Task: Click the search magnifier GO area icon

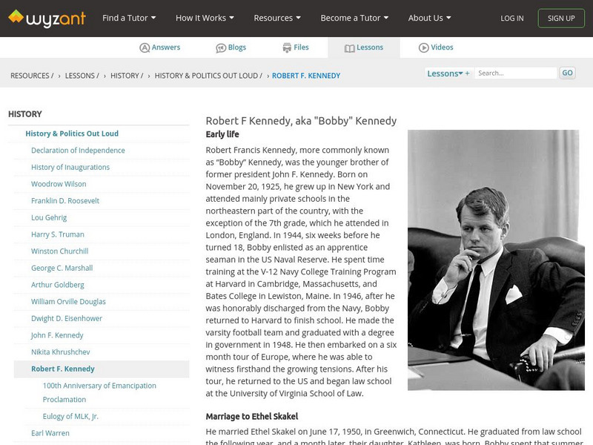Action: point(567,73)
